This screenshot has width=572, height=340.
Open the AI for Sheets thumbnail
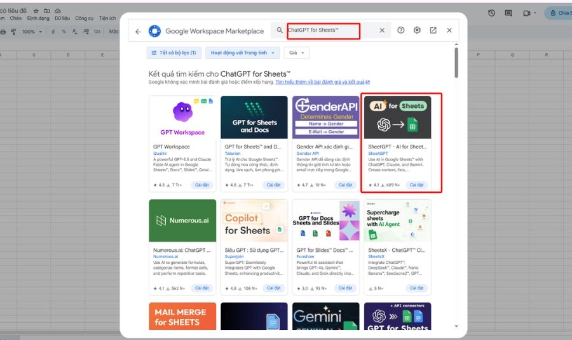tap(398, 117)
